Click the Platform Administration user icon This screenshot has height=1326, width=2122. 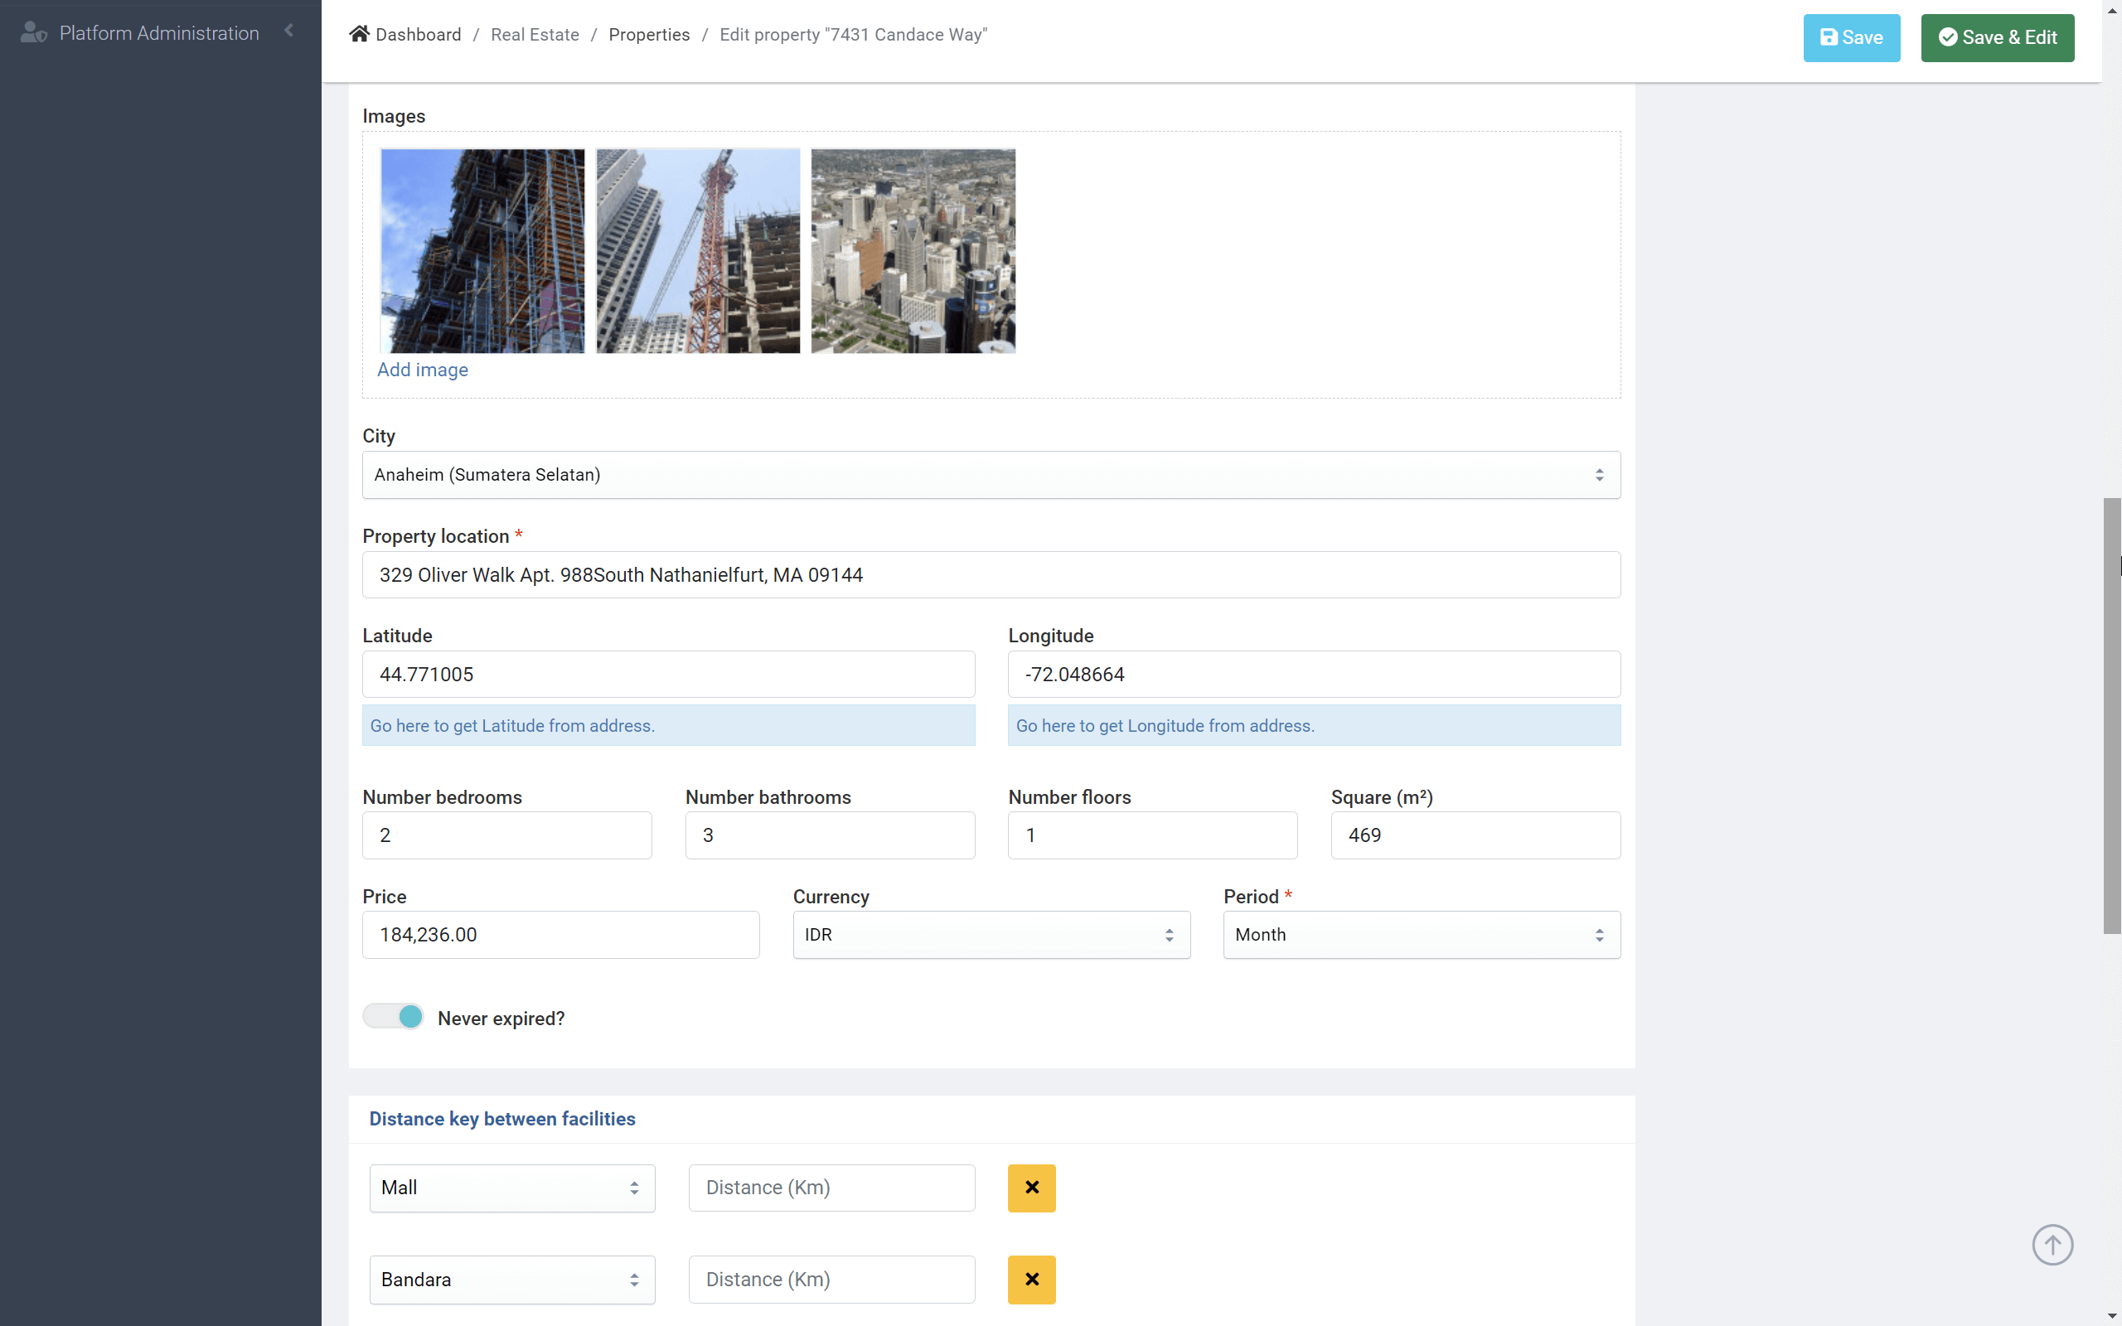pyautogui.click(x=32, y=32)
